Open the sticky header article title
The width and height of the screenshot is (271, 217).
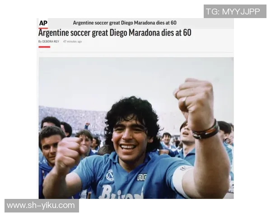[x=125, y=23]
